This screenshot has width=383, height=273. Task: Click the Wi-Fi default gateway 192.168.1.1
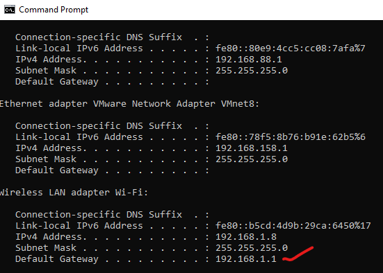(246, 258)
